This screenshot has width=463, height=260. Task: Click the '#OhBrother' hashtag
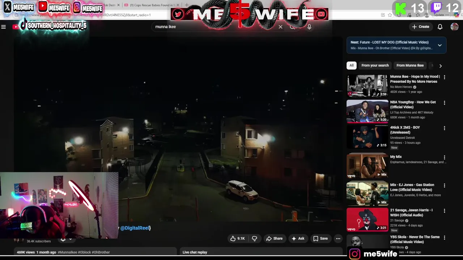click(x=101, y=252)
